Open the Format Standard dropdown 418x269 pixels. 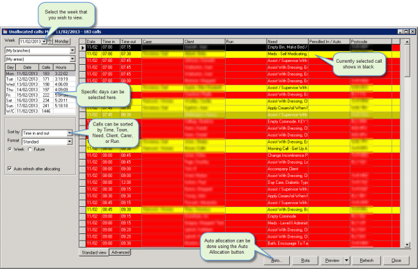point(70,141)
